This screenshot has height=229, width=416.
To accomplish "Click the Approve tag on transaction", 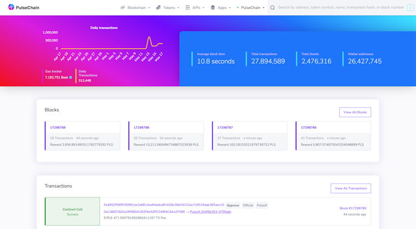I will coord(233,205).
